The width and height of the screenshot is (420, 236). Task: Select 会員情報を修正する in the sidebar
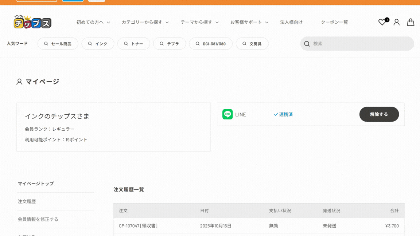pyautogui.click(x=38, y=219)
